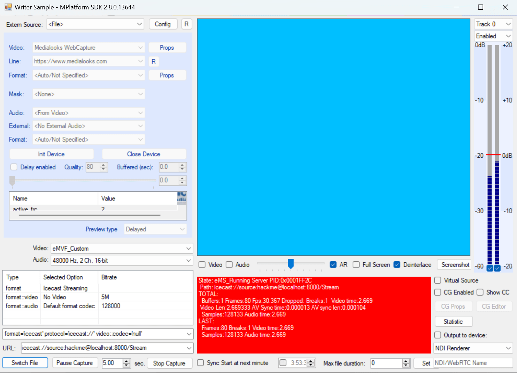Click the Stop Capture button
Viewport: 517px width, 373px height.
click(x=170, y=363)
